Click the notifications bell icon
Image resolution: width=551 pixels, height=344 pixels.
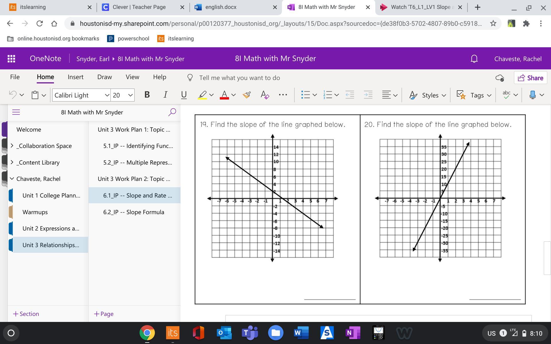(474, 59)
